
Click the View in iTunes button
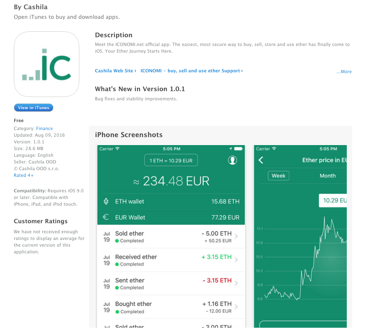tap(33, 107)
